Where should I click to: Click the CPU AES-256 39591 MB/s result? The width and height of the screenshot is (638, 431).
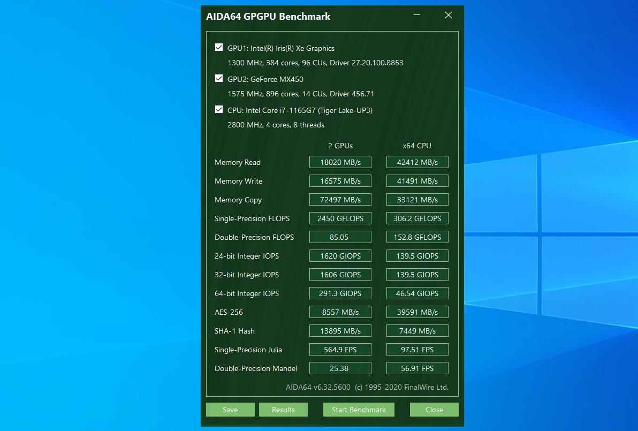pyautogui.click(x=417, y=312)
